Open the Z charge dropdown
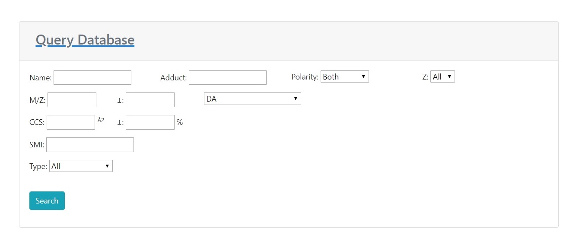This screenshot has width=579, height=245. pos(442,77)
